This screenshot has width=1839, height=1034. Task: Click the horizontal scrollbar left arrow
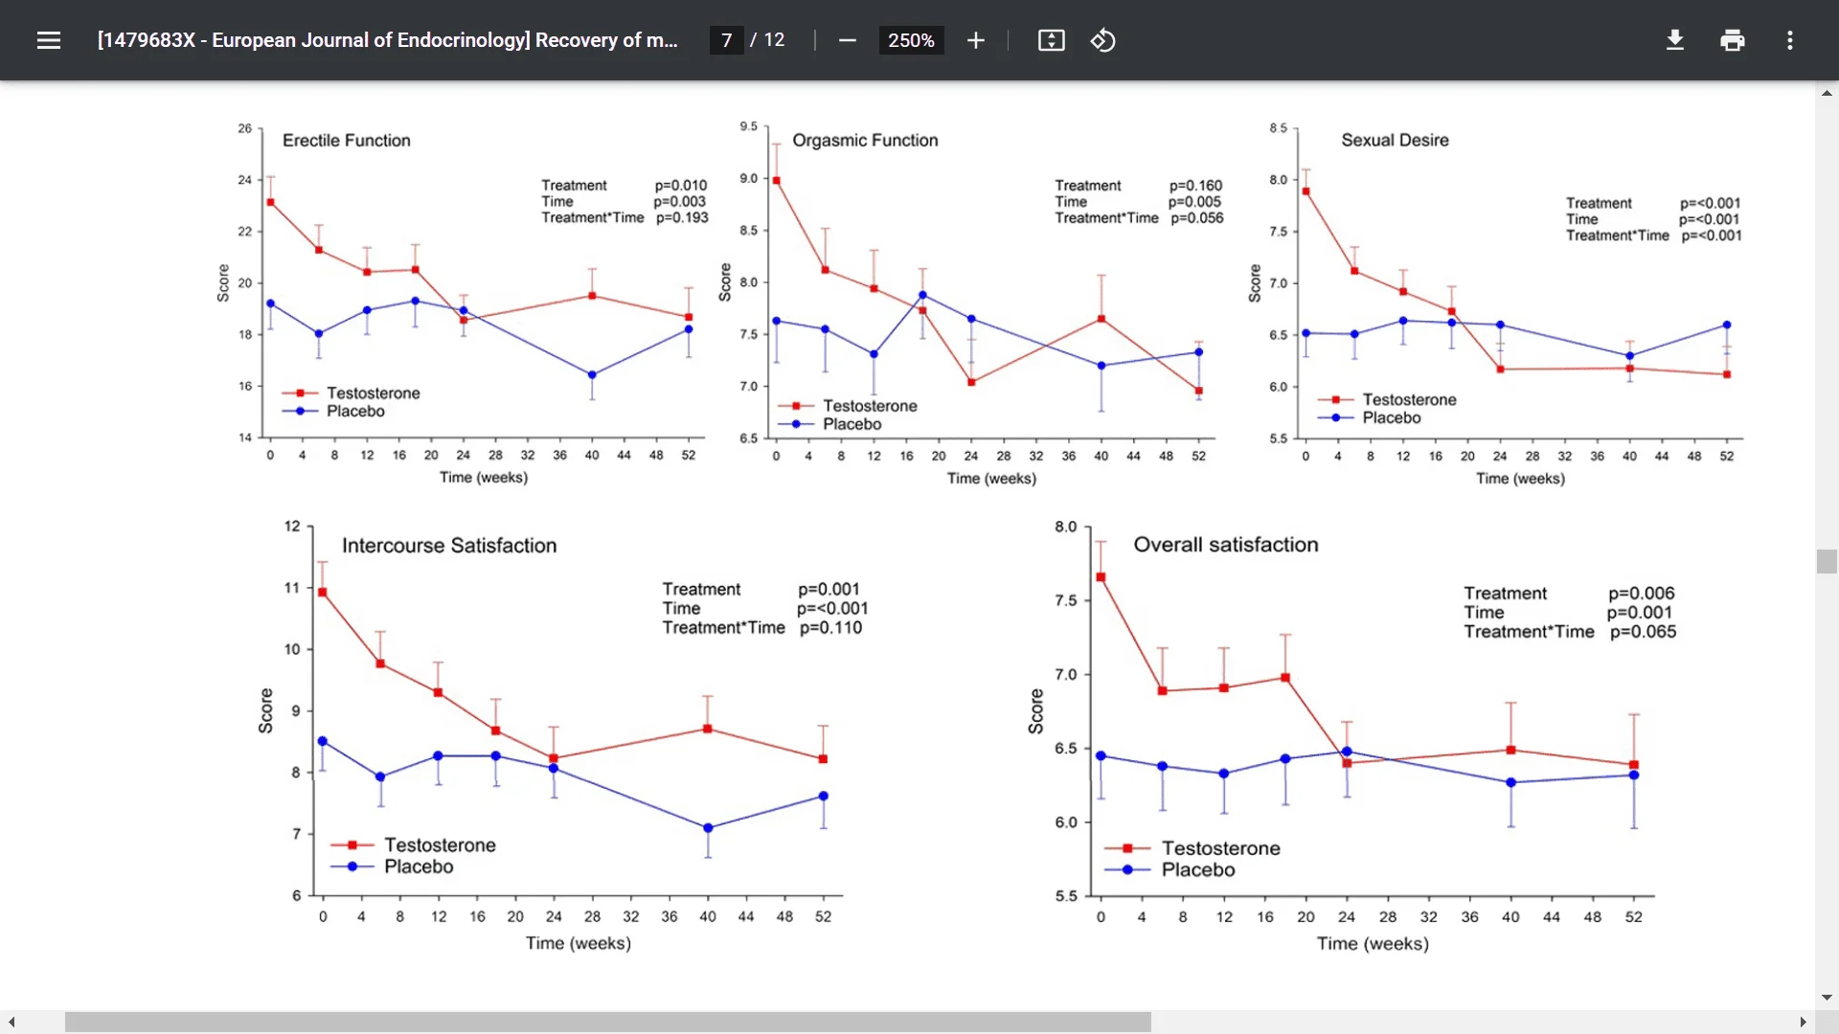point(11,1022)
